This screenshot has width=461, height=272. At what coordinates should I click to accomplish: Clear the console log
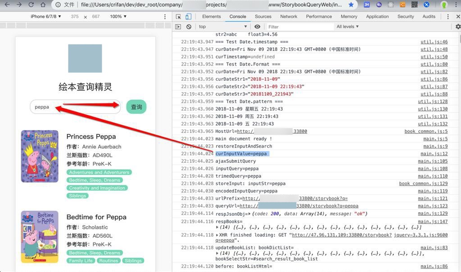click(x=189, y=27)
